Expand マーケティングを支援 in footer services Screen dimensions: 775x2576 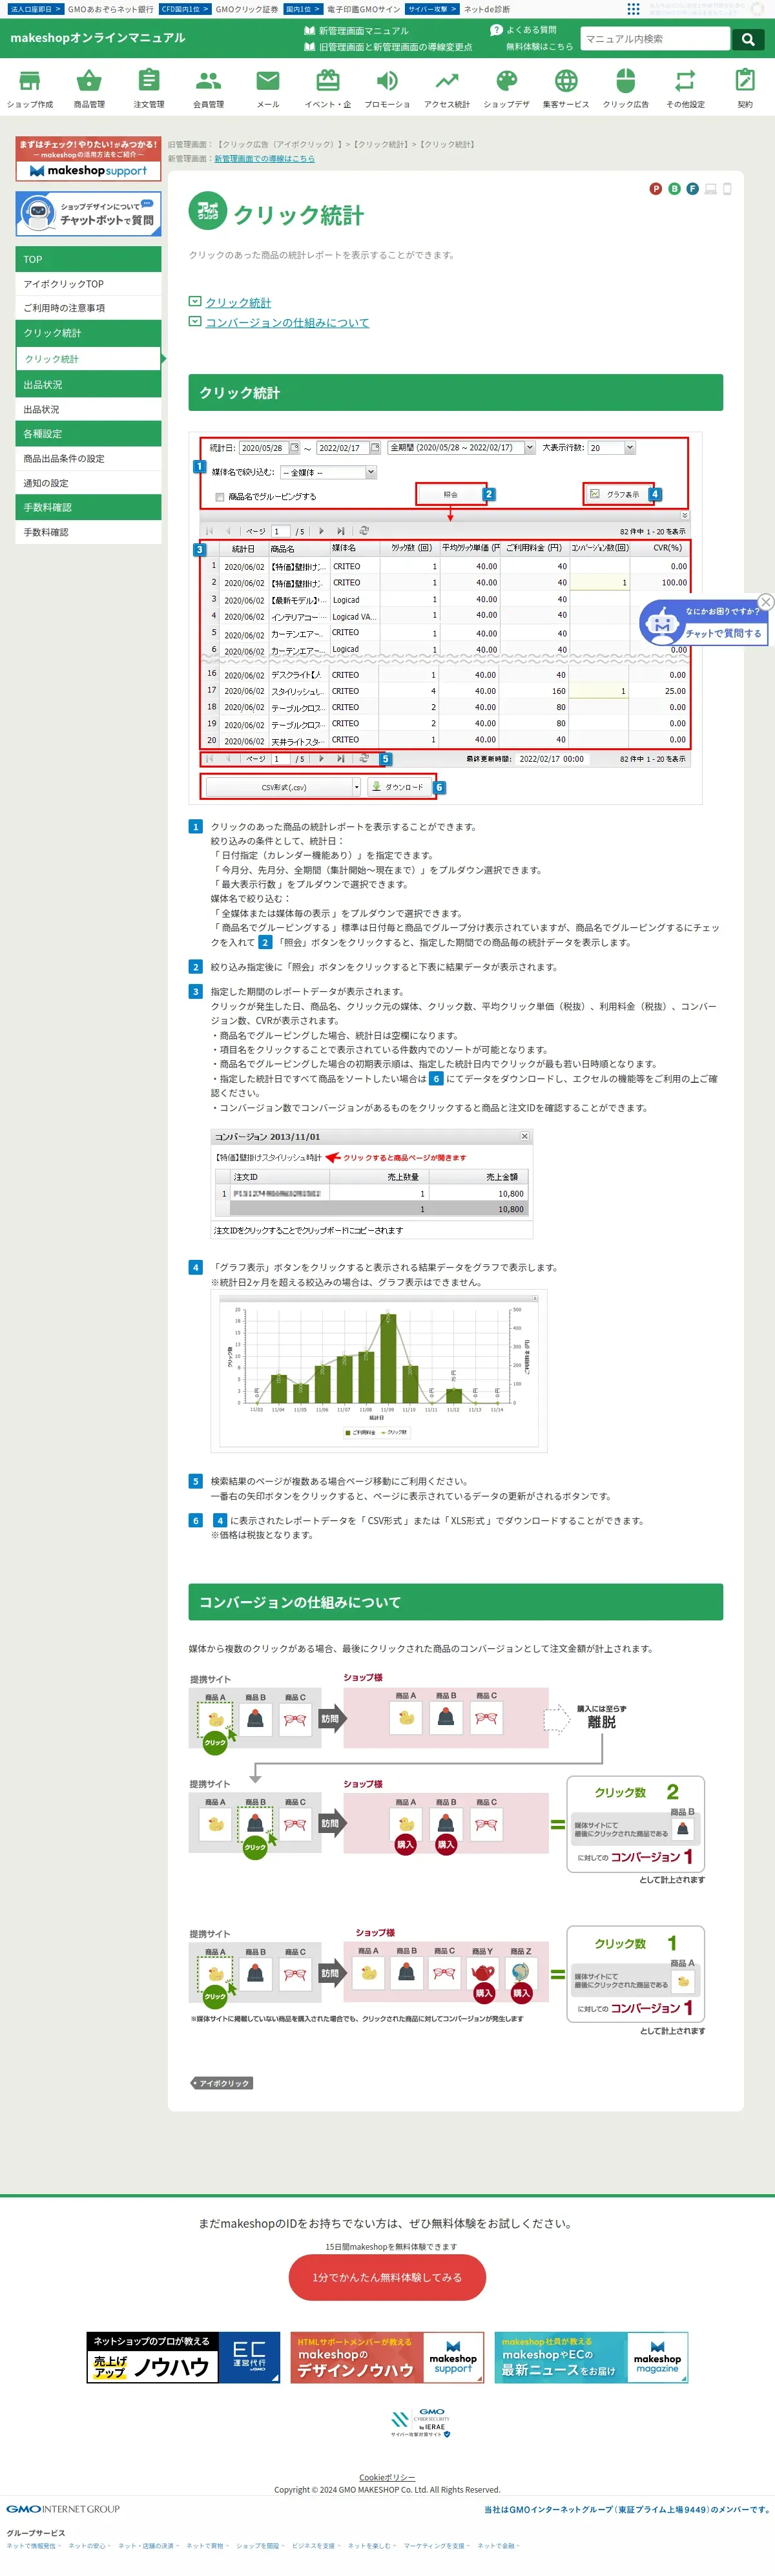point(437,2546)
